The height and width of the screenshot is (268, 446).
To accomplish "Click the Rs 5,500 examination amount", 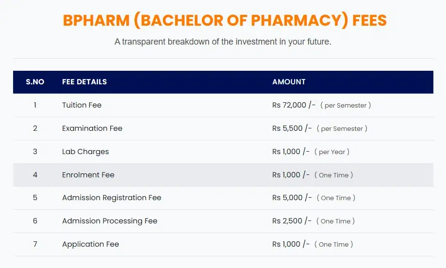I will pos(292,128).
